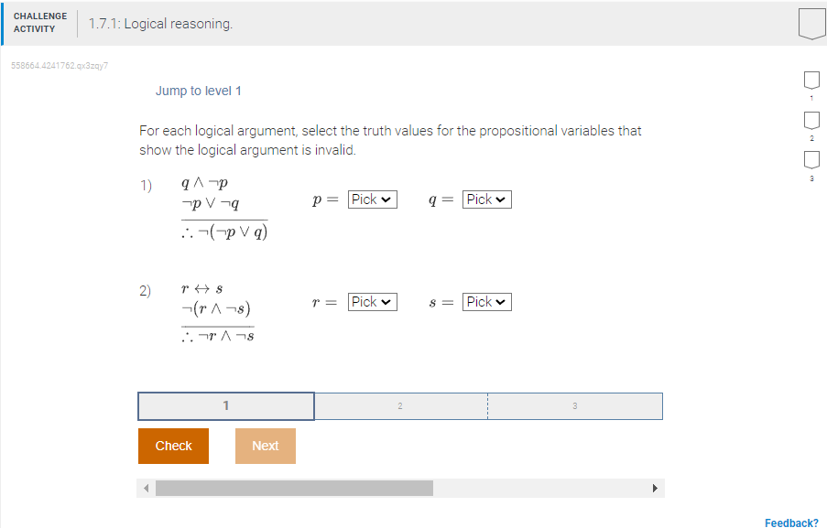The height and width of the screenshot is (528, 827).
Task: Select progress bar segment 3
Action: tap(575, 405)
